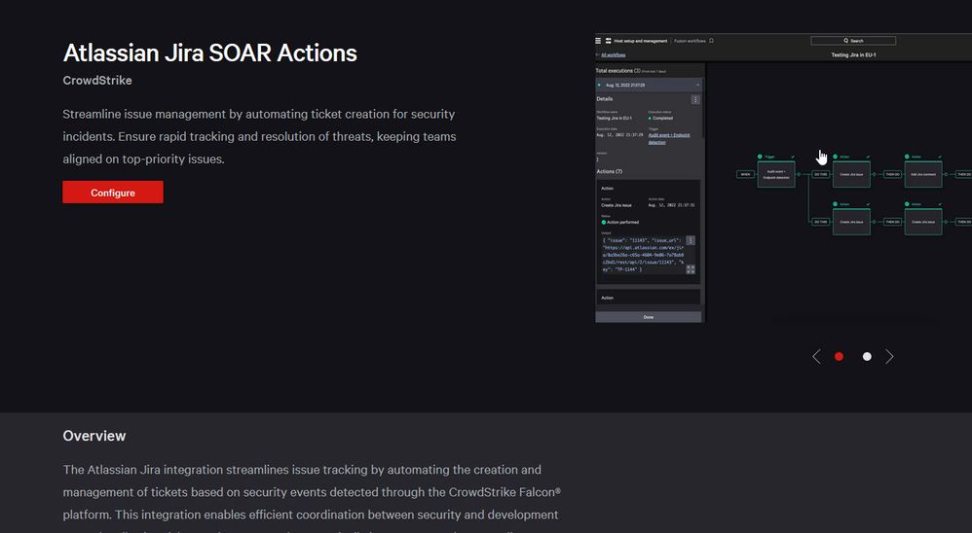Click the Atlassian Jira SOAR Actions title
972x533 pixels.
coord(210,53)
